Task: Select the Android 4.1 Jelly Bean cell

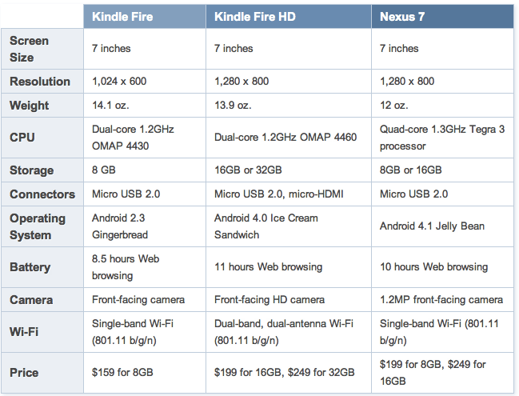Action: coord(432,226)
